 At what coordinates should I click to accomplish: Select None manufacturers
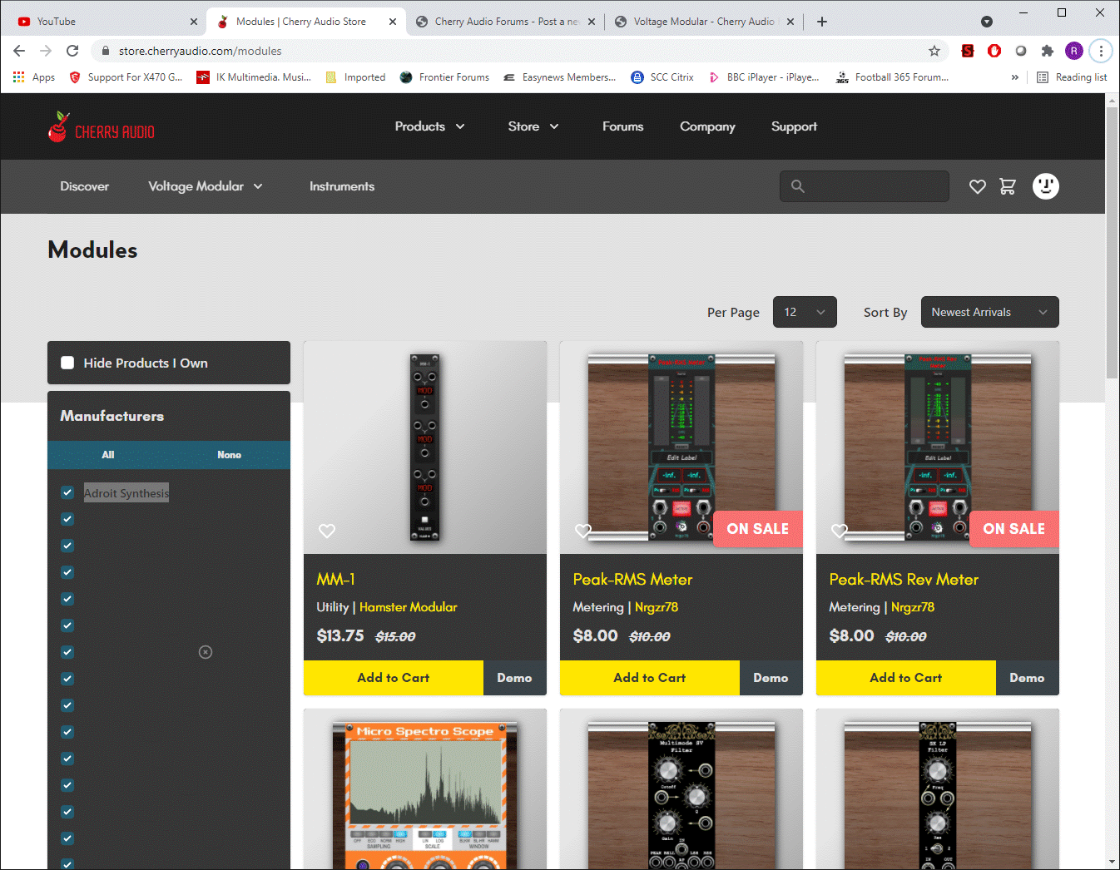point(230,455)
